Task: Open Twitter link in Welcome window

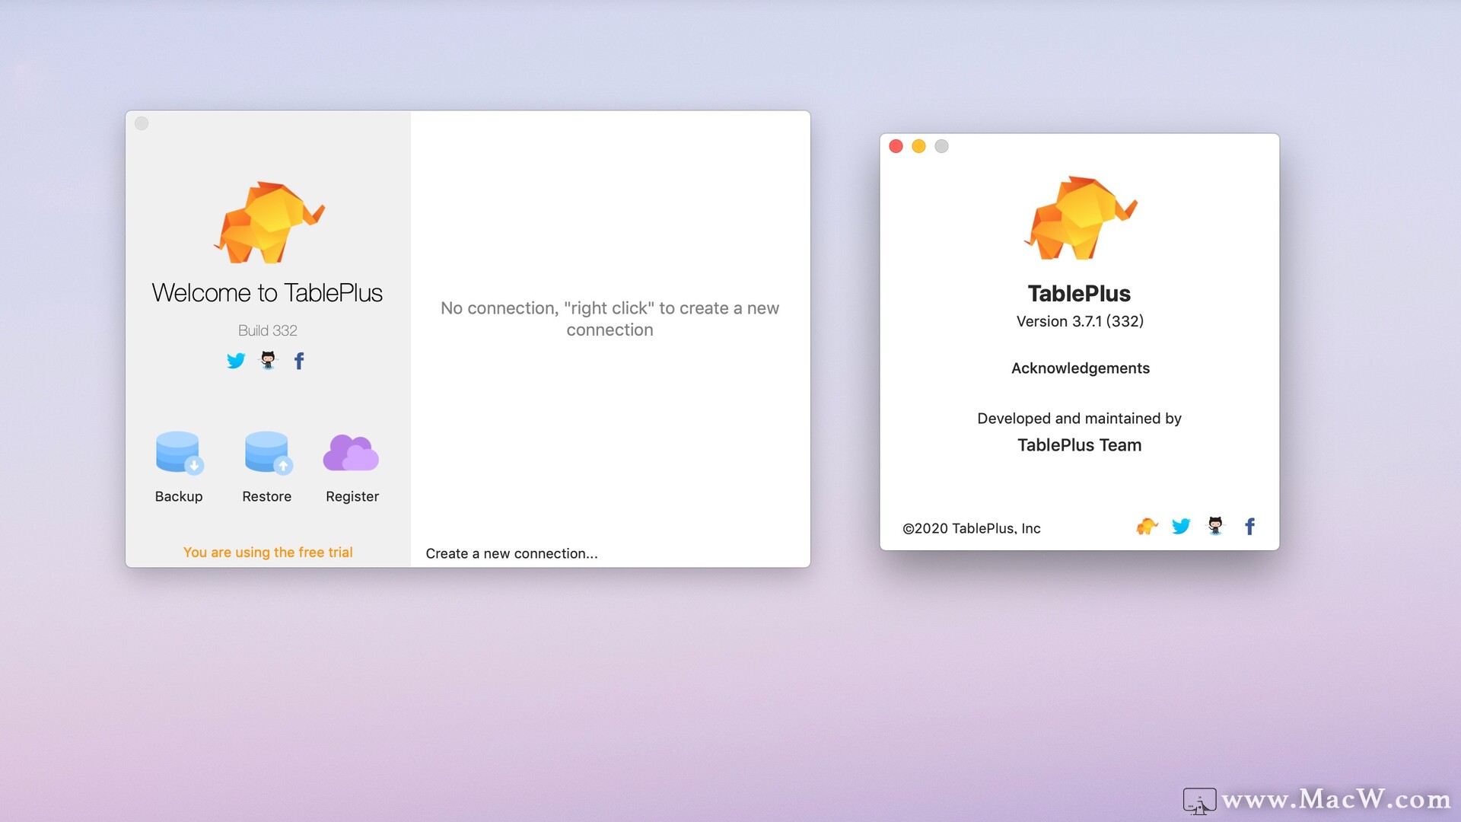Action: pyautogui.click(x=236, y=361)
